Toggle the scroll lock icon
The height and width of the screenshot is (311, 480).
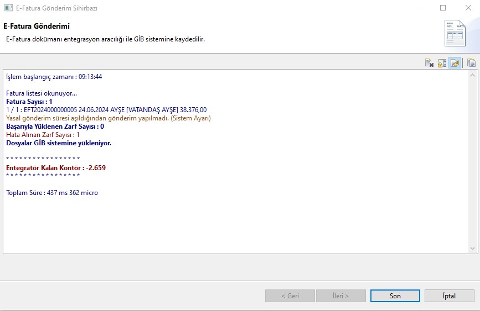click(x=442, y=63)
